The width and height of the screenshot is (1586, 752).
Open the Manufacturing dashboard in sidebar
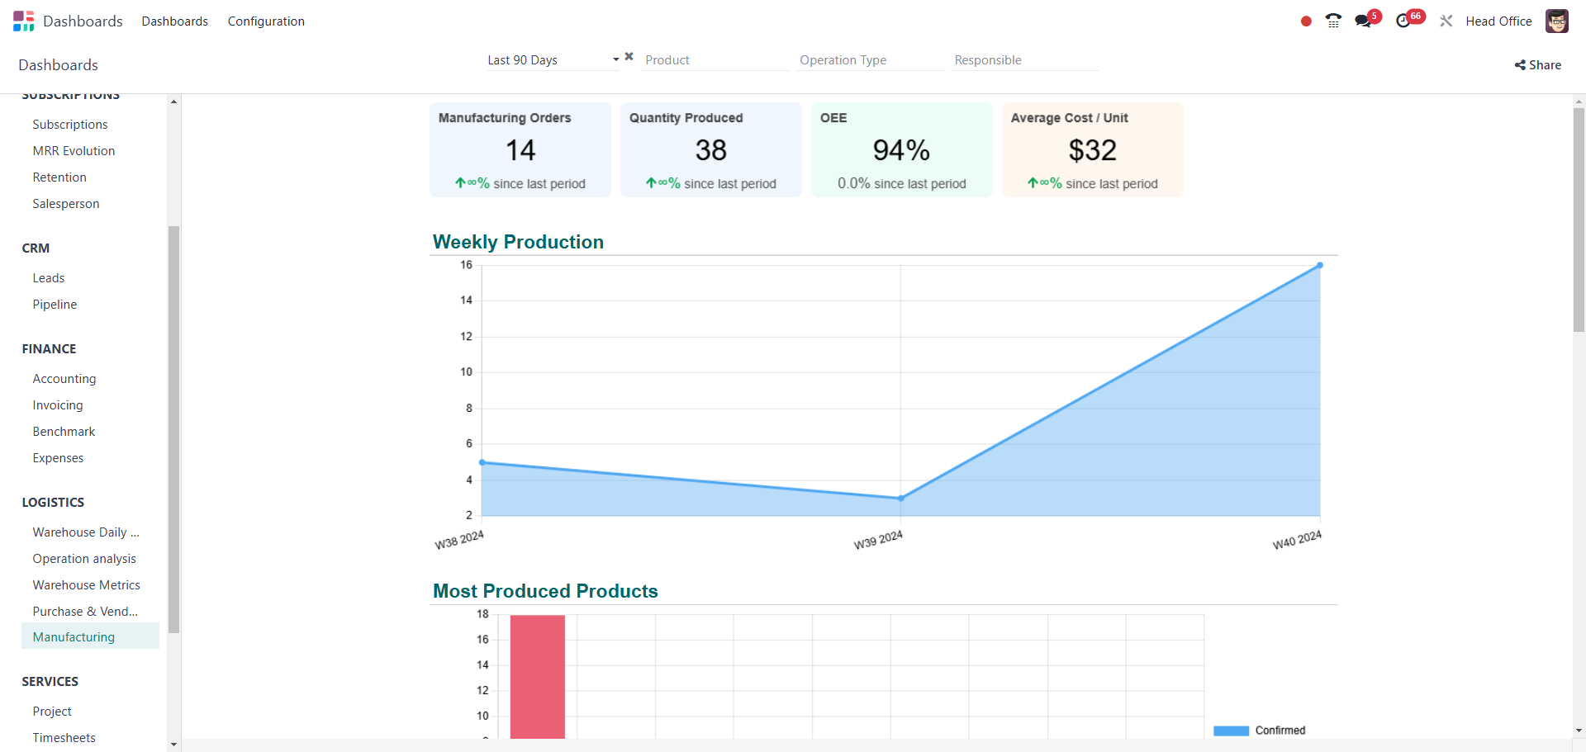pyautogui.click(x=74, y=636)
